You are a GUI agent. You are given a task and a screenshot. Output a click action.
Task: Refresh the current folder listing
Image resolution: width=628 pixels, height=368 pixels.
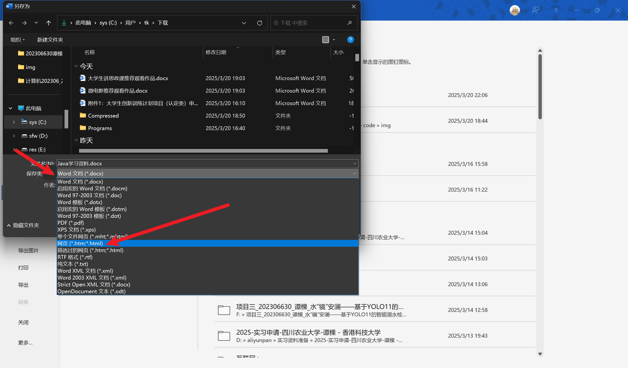(260, 23)
